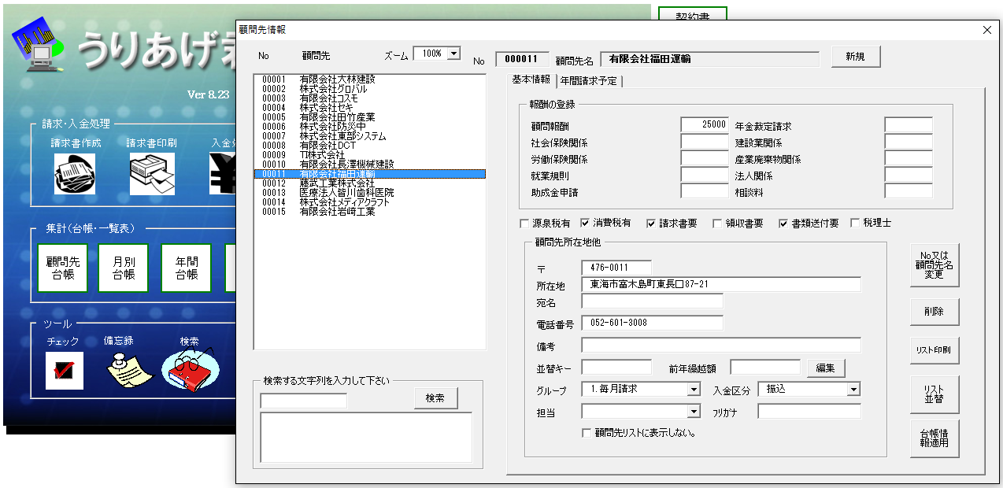
Task: Click the リスト並替 button
Action: click(x=934, y=394)
